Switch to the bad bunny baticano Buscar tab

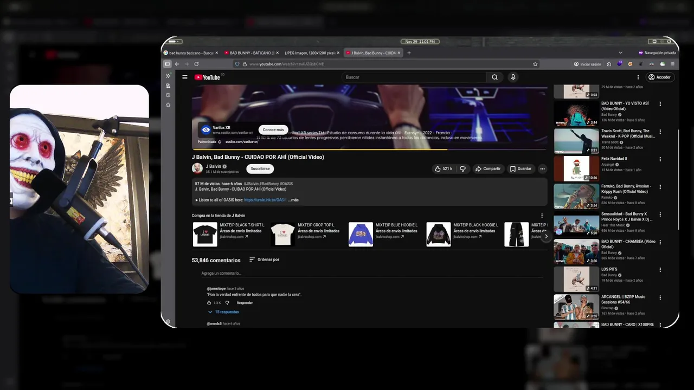coord(190,53)
